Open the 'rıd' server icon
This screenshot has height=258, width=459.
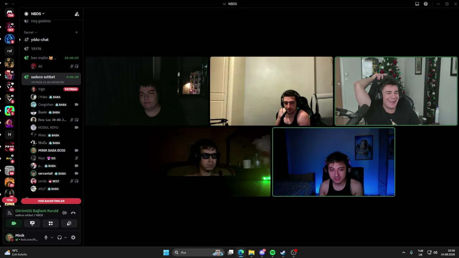point(10,51)
